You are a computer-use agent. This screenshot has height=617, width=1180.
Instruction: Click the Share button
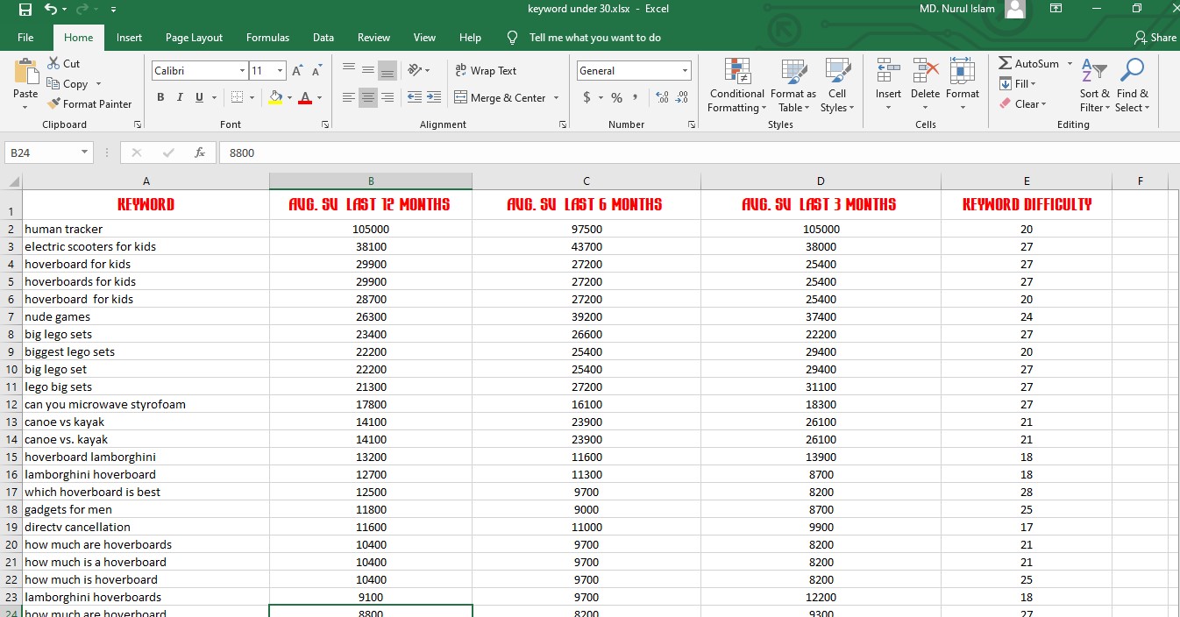pos(1155,37)
